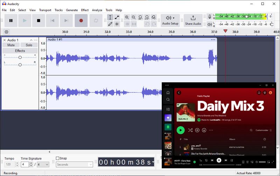
Task: Stop the Audacity recording
Action: point(38,21)
